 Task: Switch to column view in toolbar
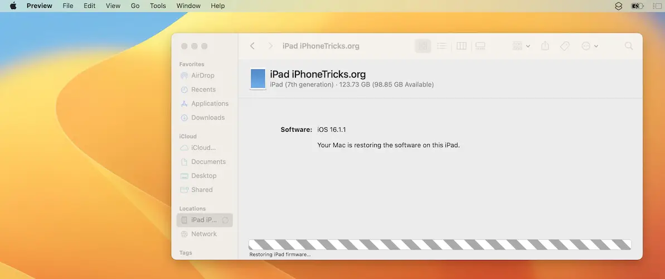point(462,46)
